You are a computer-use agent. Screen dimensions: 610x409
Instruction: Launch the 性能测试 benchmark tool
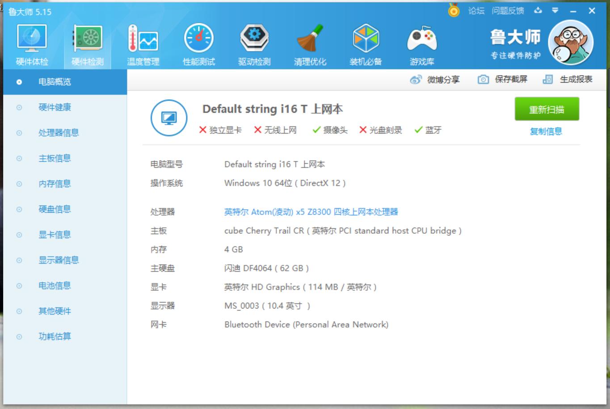(x=198, y=43)
